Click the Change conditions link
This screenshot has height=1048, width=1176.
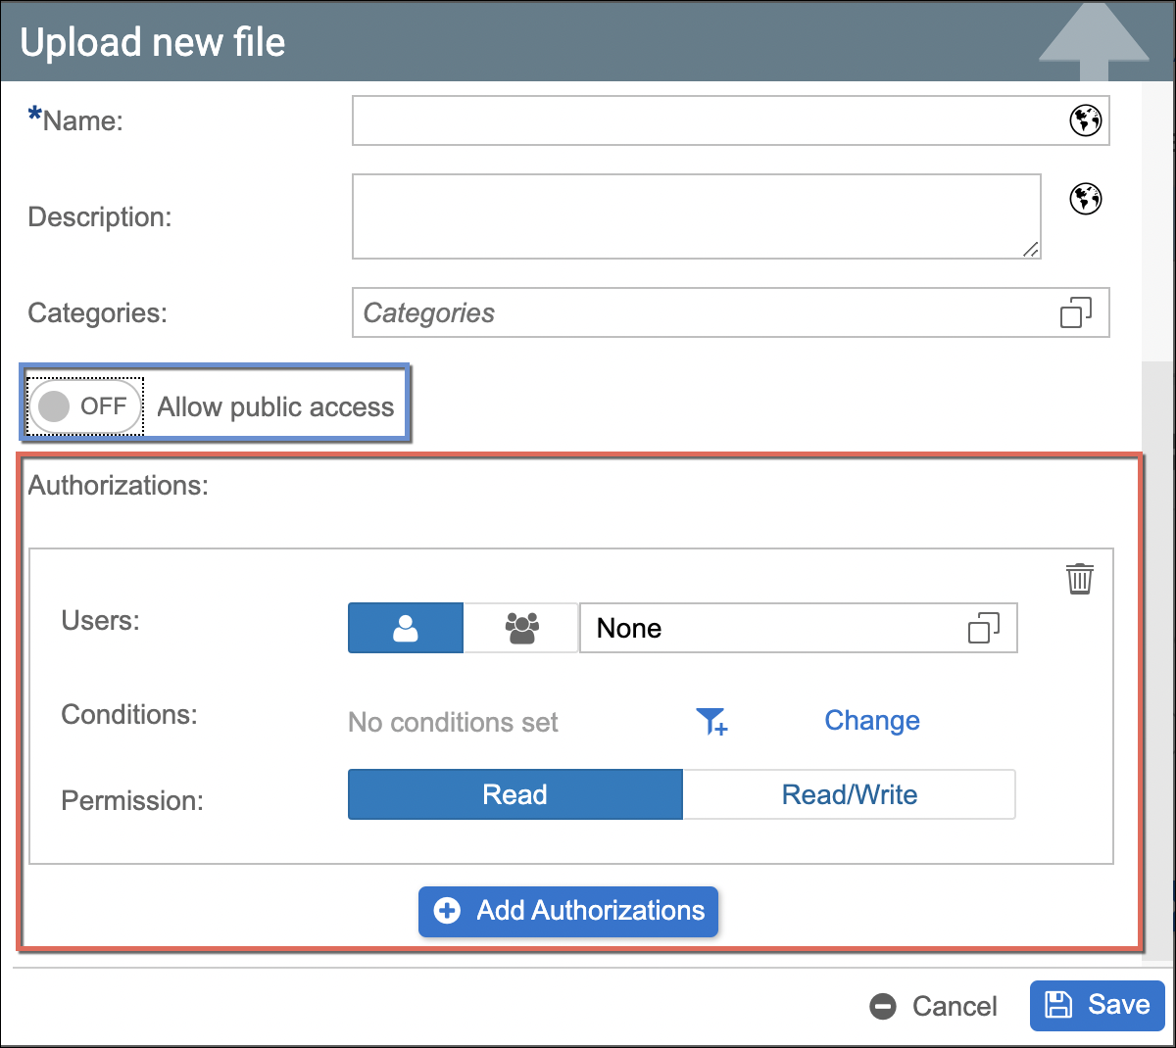click(x=871, y=721)
